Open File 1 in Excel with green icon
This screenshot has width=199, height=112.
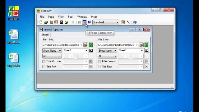91,45
